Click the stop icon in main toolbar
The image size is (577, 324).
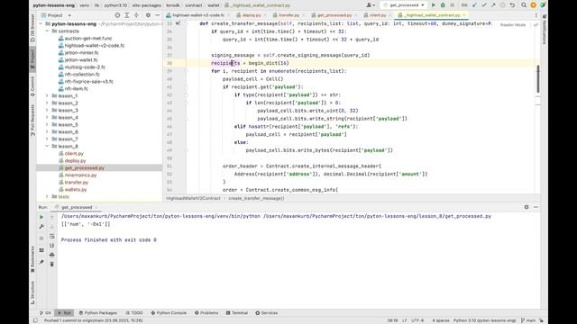pyautogui.click(x=453, y=5)
